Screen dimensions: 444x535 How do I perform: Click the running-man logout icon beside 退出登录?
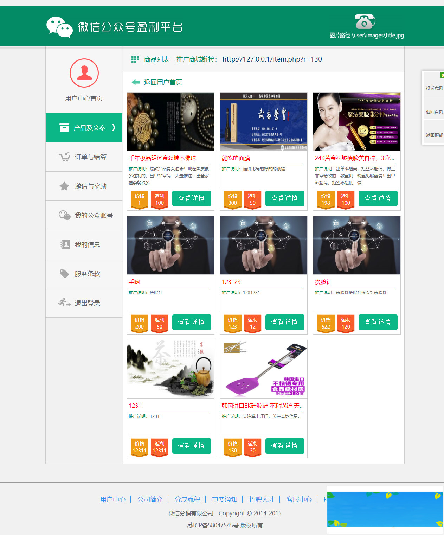pyautogui.click(x=64, y=303)
